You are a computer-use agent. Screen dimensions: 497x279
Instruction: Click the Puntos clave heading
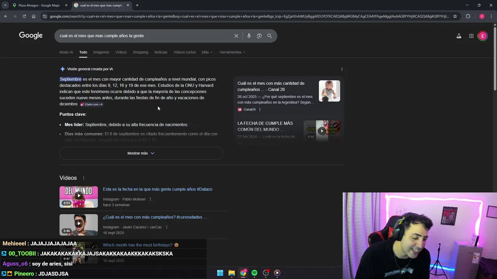(x=73, y=114)
